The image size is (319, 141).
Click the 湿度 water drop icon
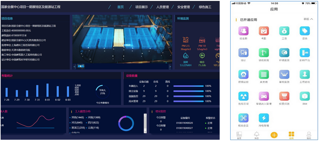coord(186,56)
